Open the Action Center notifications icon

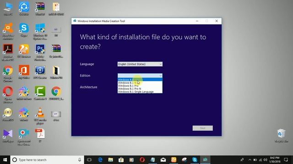pos(286,160)
